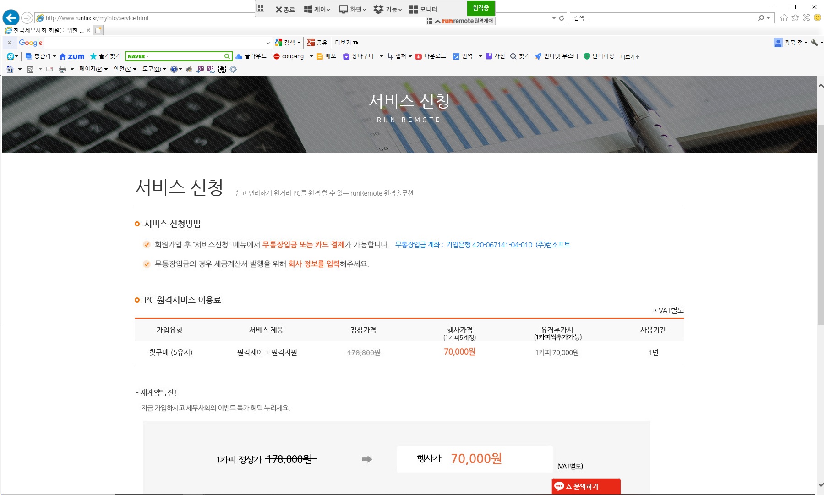Close the Google toolbar with X
The image size is (824, 495).
point(9,43)
